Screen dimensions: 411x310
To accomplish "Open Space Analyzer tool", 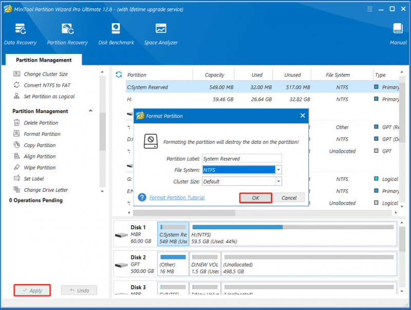I will click(161, 34).
